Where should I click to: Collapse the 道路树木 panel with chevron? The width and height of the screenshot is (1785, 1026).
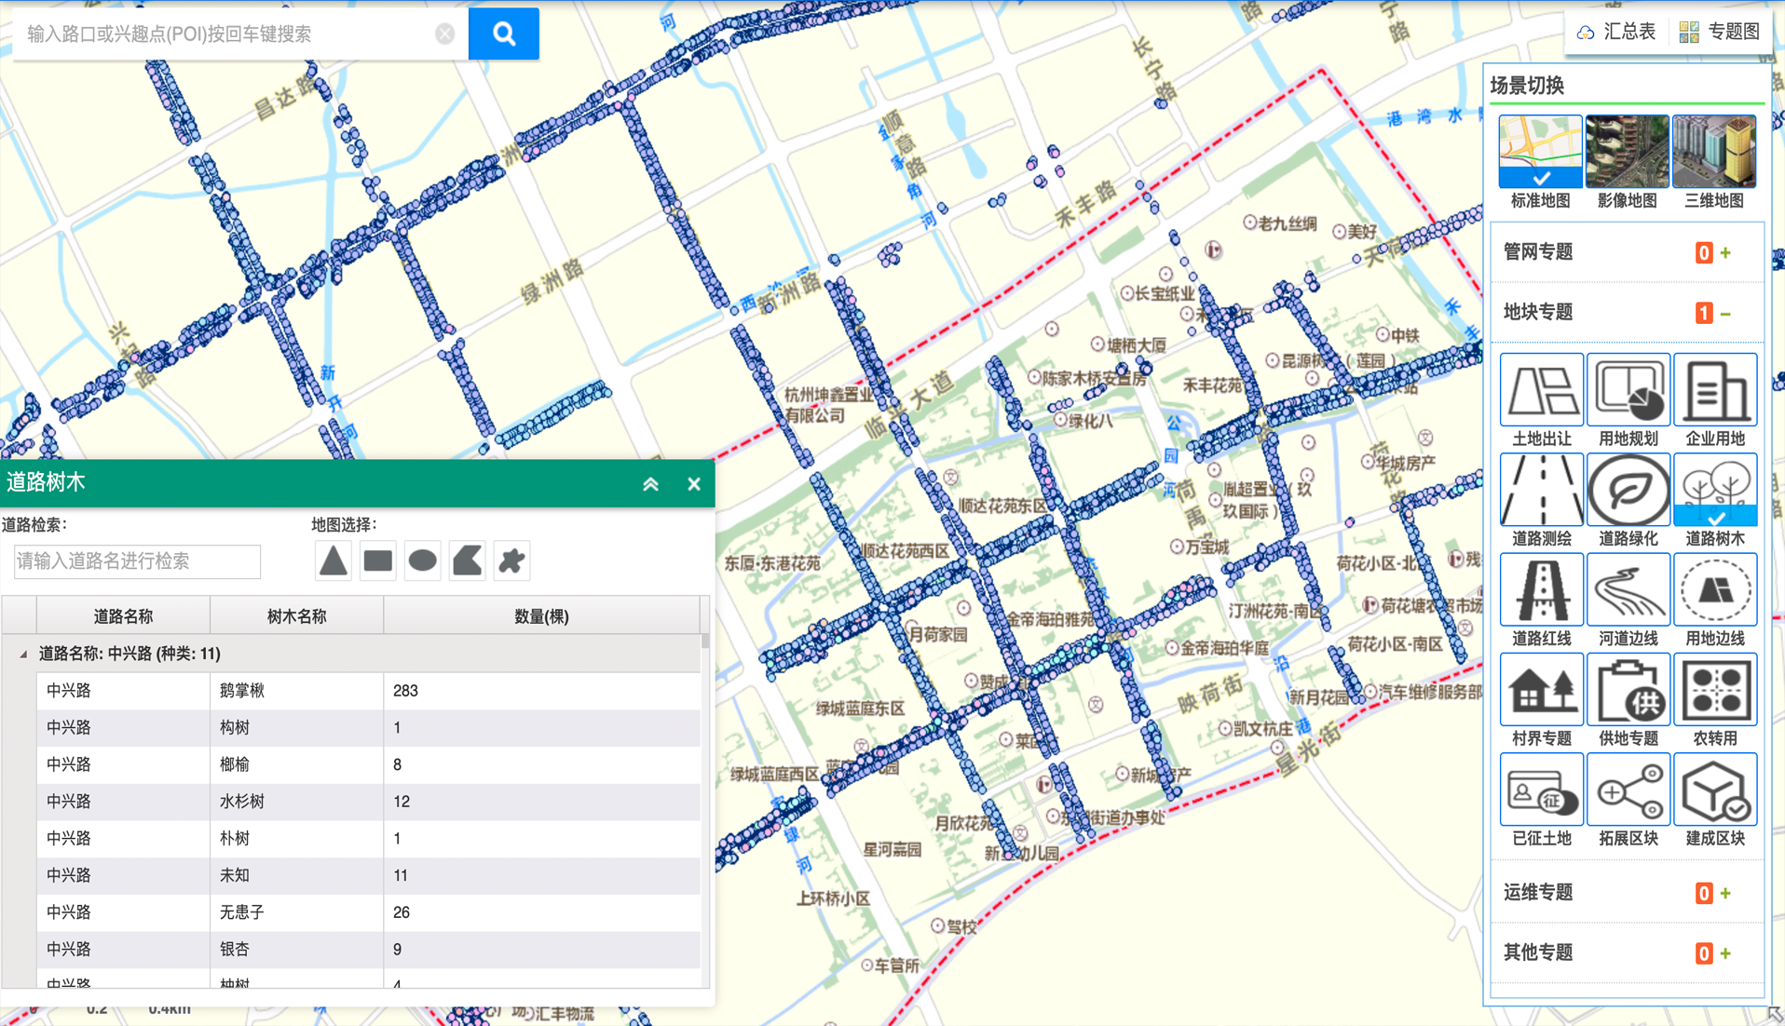[x=650, y=484]
